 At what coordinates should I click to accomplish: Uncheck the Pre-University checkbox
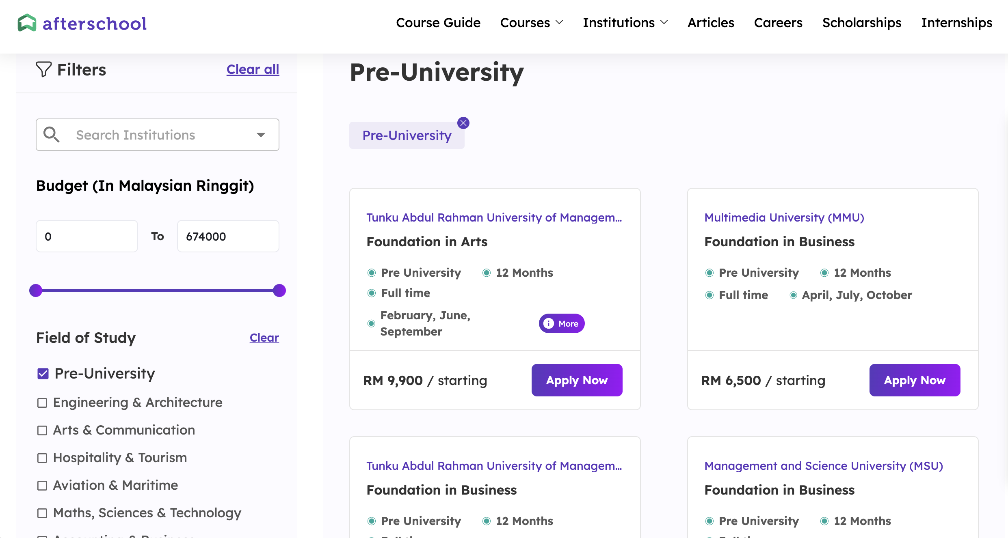(43, 374)
